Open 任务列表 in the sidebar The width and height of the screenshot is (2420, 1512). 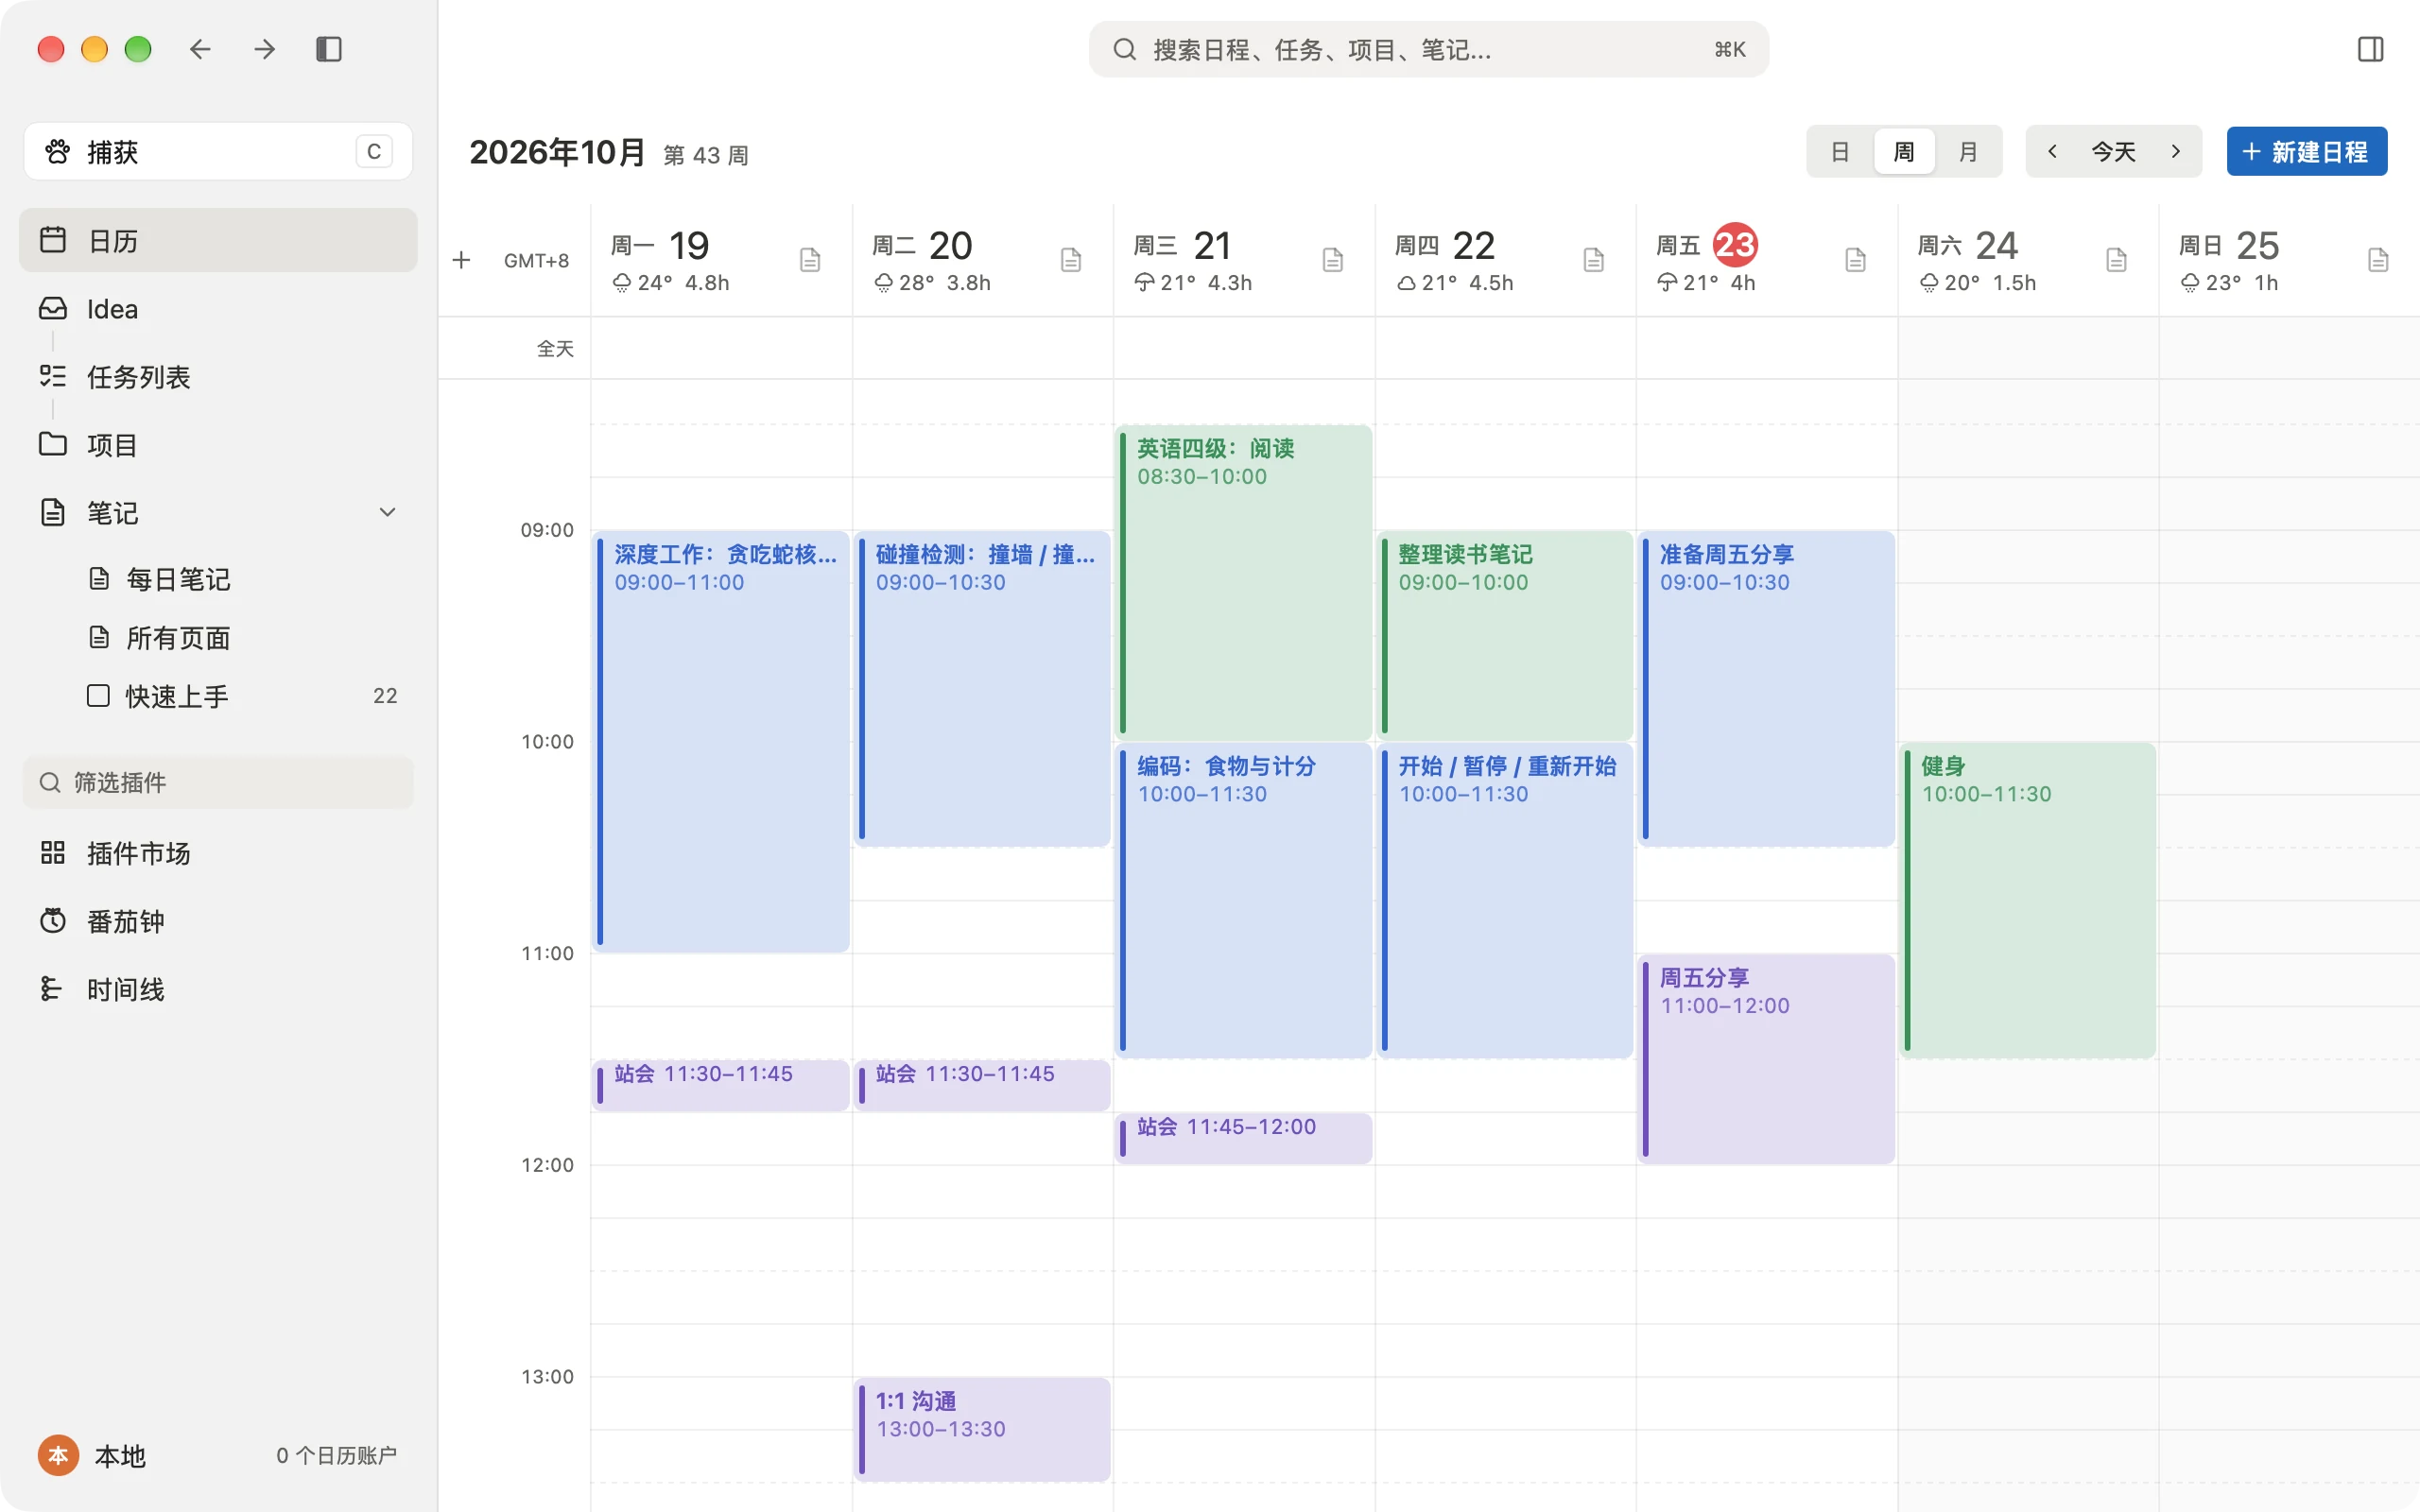pyautogui.click(x=218, y=377)
